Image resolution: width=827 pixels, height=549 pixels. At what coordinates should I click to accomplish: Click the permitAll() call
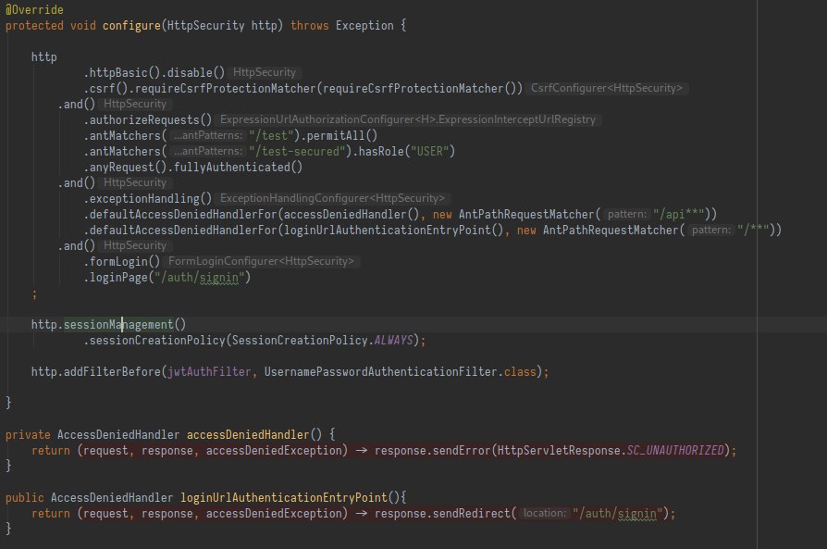tap(341, 136)
